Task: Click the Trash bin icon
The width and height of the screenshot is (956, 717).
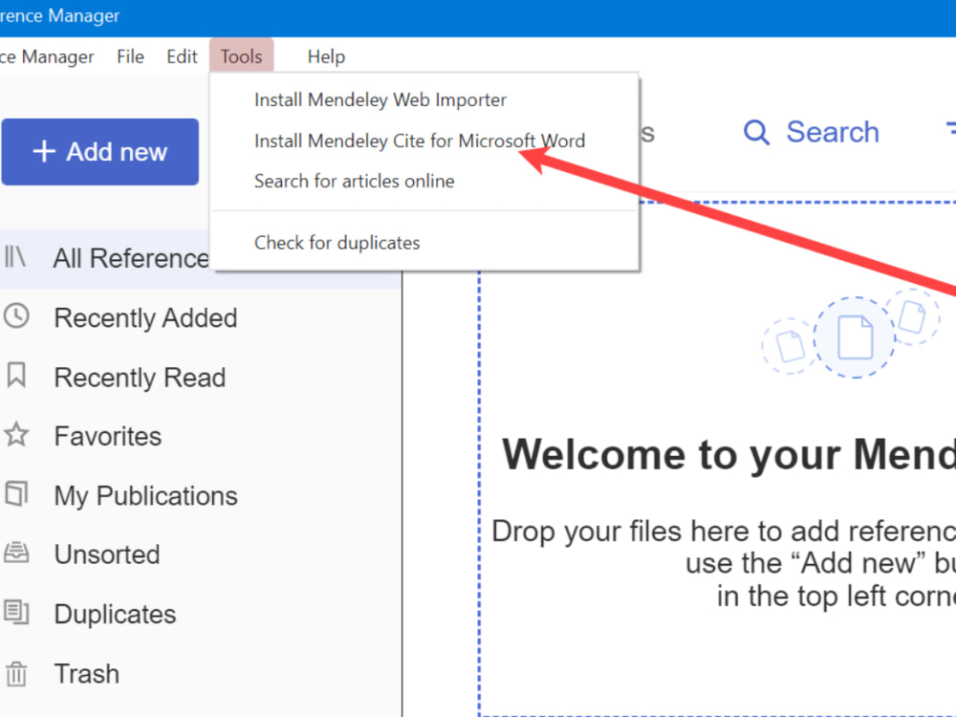Action: pos(16,674)
